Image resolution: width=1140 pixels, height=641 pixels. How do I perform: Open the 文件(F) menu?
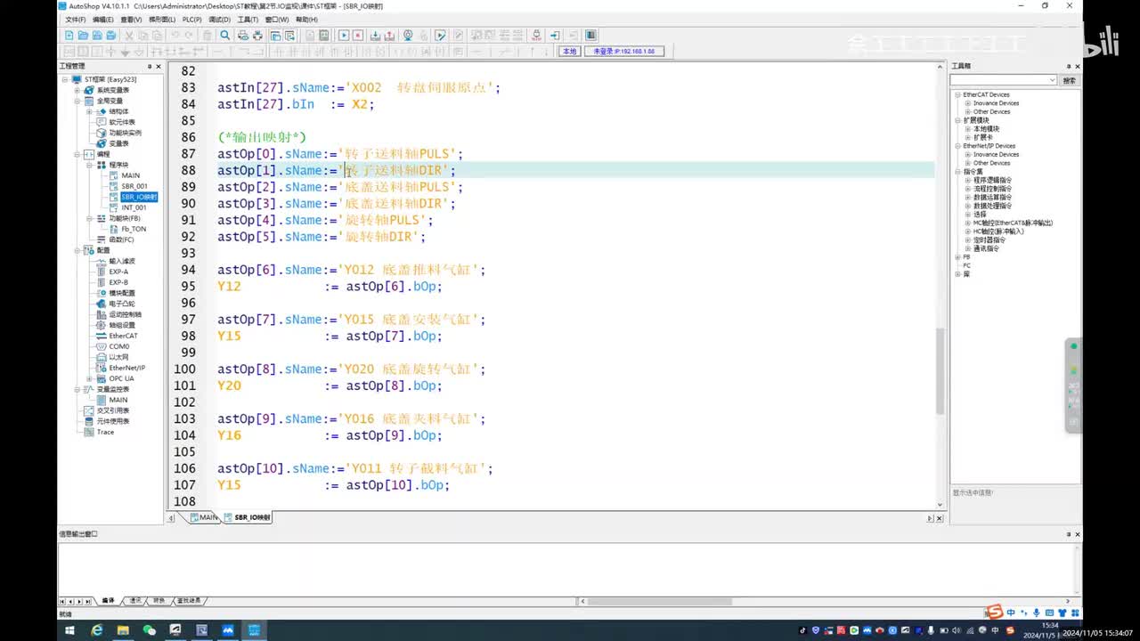(76, 20)
